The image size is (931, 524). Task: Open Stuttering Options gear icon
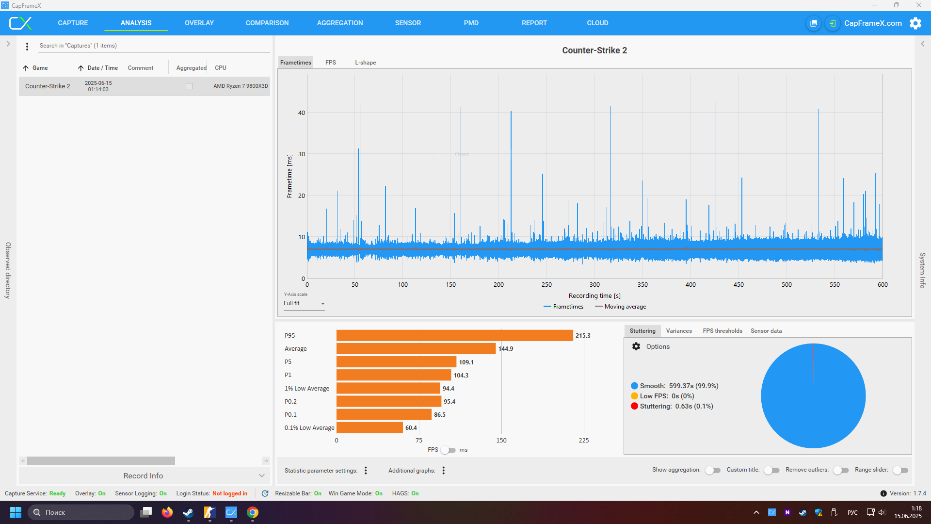coord(636,346)
